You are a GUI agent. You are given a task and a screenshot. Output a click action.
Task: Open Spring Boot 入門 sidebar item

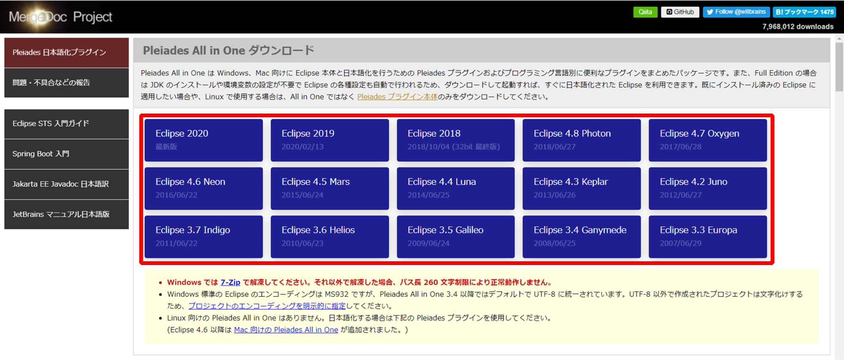tap(67, 154)
